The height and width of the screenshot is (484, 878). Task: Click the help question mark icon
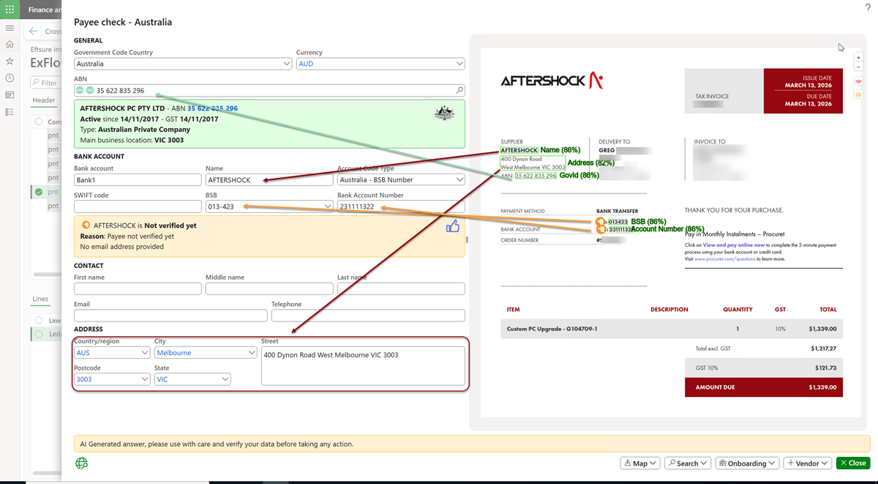tap(868, 7)
